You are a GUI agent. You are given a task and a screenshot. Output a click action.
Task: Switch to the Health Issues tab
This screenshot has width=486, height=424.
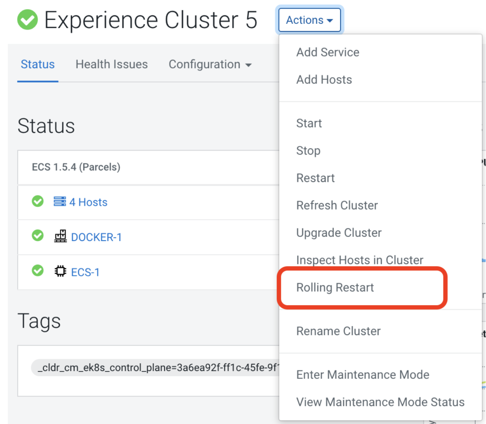[x=111, y=64]
